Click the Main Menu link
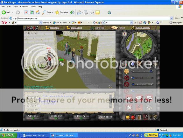The width and height of the screenshot is (183, 138). coord(54,28)
